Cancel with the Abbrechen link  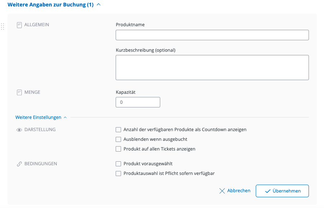point(239,191)
